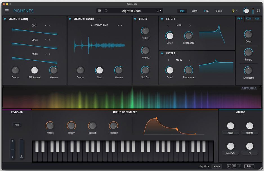Favorite the preset with the heart icon

click(x=106, y=11)
